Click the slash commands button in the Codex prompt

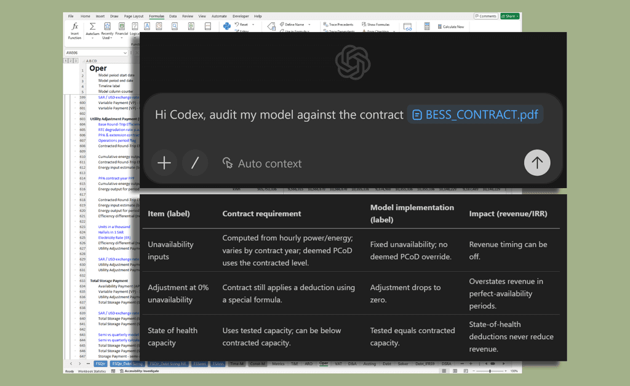[195, 163]
